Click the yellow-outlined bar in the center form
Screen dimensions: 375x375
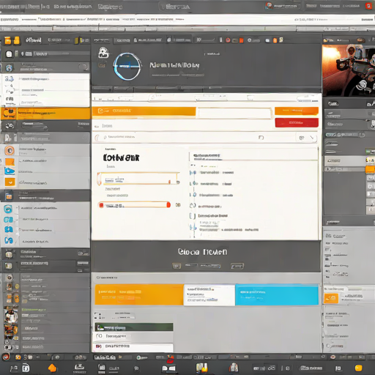tap(138, 179)
